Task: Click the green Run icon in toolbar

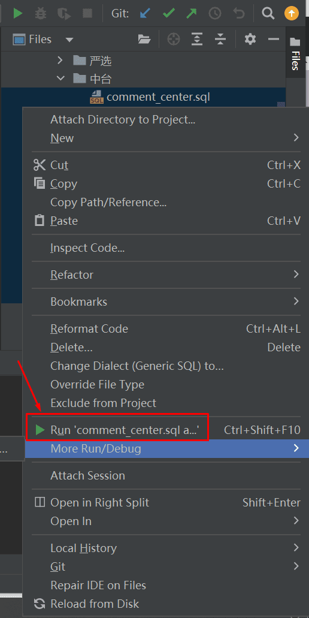Action: 18,13
